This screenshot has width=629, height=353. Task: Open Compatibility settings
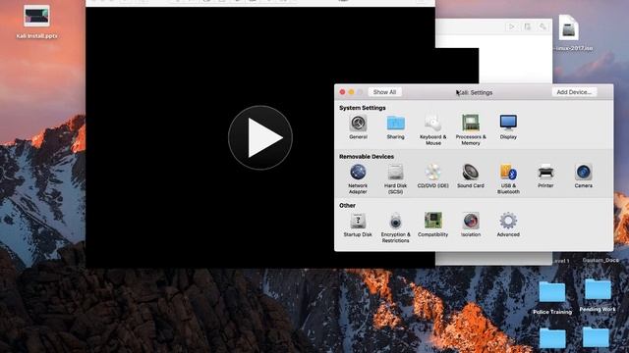tap(432, 225)
